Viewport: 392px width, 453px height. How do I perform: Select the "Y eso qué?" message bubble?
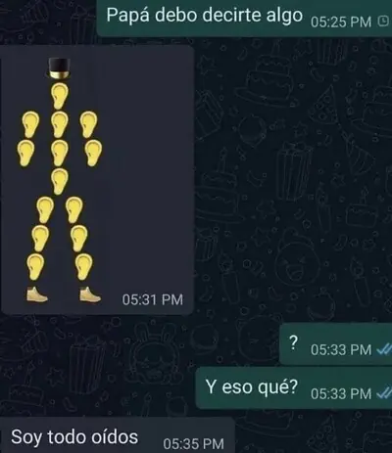[x=294, y=388]
